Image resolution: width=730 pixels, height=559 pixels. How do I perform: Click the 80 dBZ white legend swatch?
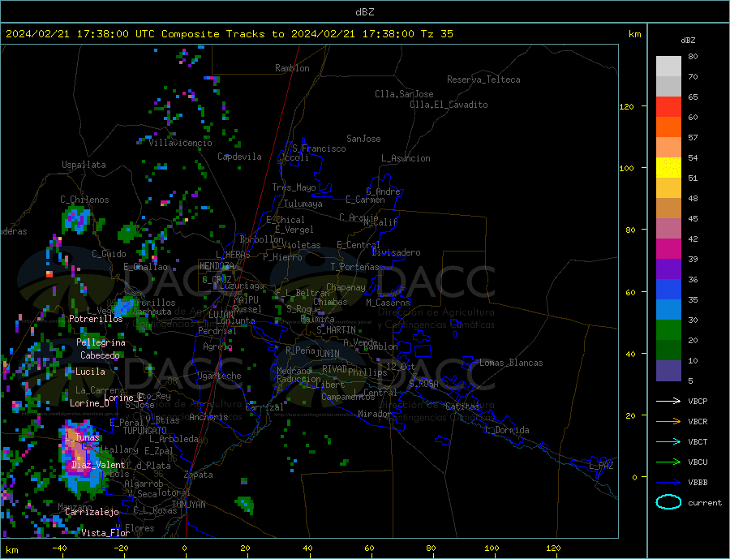[668, 67]
